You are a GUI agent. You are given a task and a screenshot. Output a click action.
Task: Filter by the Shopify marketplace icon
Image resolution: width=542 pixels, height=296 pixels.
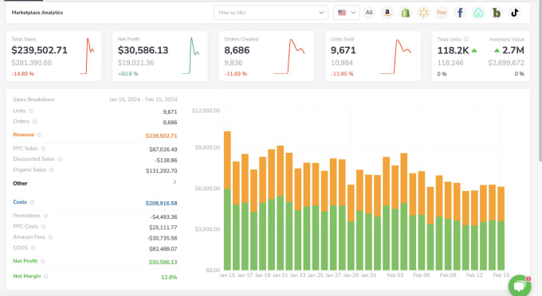click(406, 13)
